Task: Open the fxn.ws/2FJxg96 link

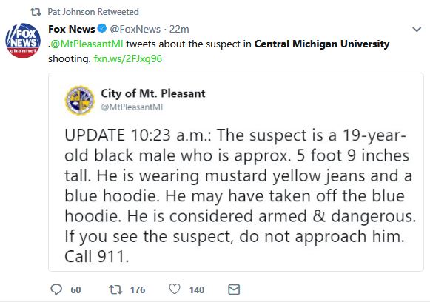Action: pos(128,58)
